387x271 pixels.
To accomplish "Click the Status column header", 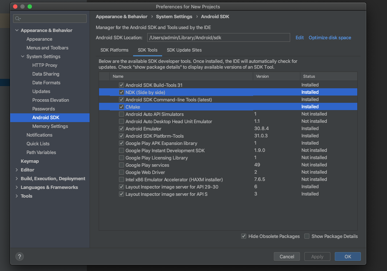I will pyautogui.click(x=329, y=76).
